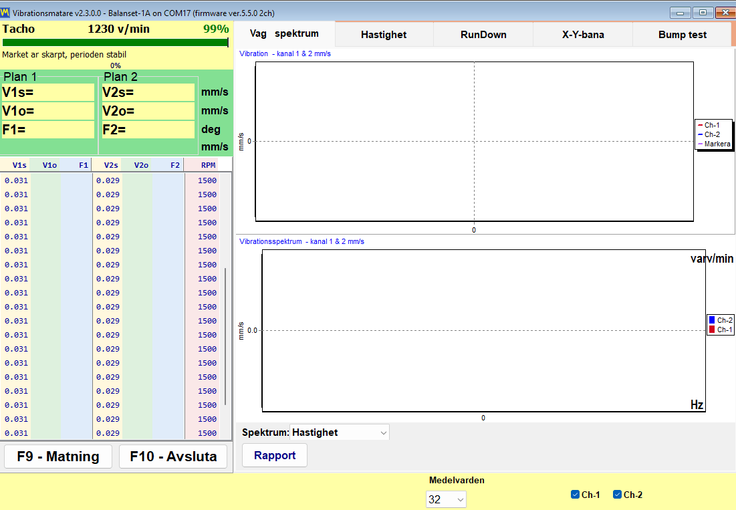Image resolution: width=736 pixels, height=510 pixels.
Task: Open the Spektrum Hastighet dropdown
Action: pos(340,432)
